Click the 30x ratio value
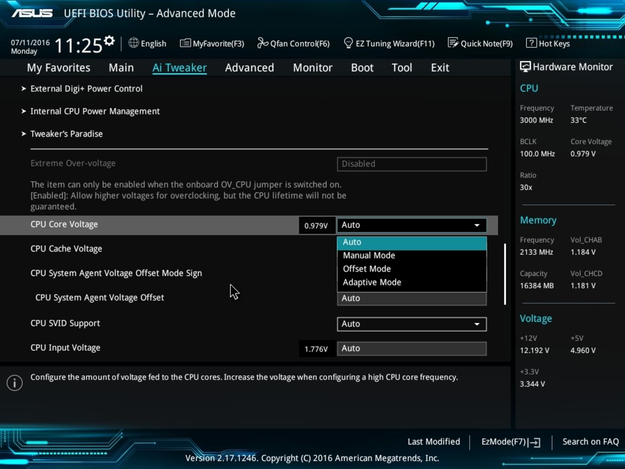Image resolution: width=625 pixels, height=469 pixels. [526, 188]
